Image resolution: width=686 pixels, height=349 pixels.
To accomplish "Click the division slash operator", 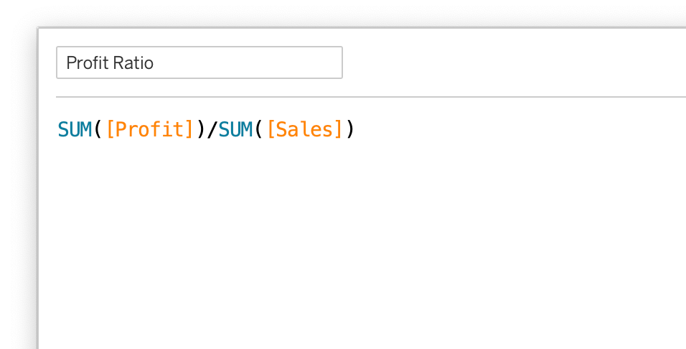I will pyautogui.click(x=211, y=130).
